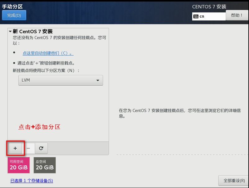
Task: Open the 帮助！ help button
Action: click(237, 15)
